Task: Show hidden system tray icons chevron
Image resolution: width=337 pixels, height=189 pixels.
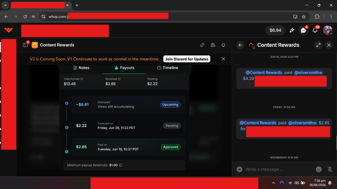Action: coord(273,183)
